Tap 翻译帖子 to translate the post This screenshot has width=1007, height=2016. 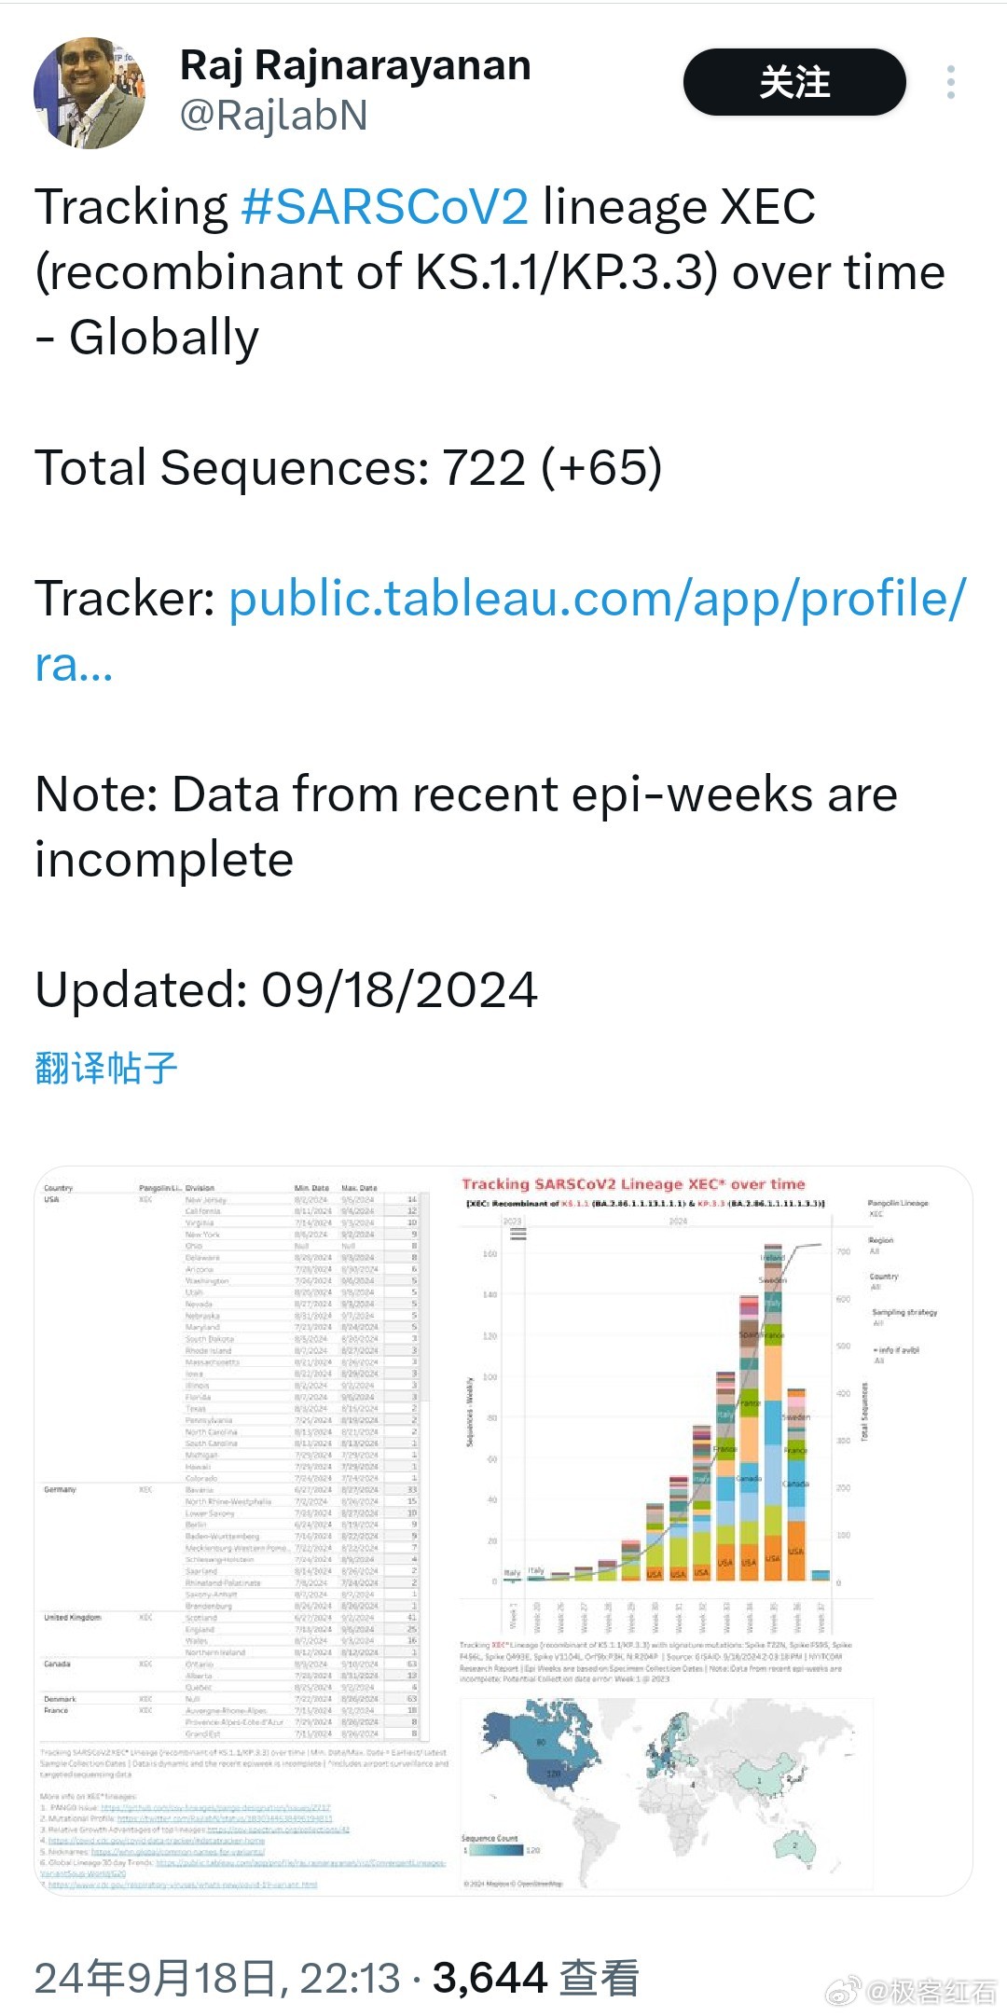(105, 1068)
